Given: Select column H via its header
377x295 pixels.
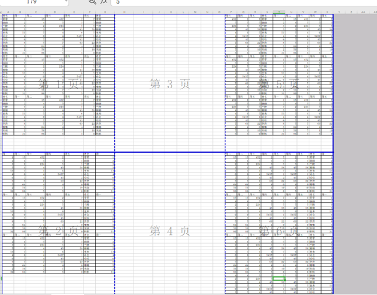Looking at the screenshot, I should (124, 12).
